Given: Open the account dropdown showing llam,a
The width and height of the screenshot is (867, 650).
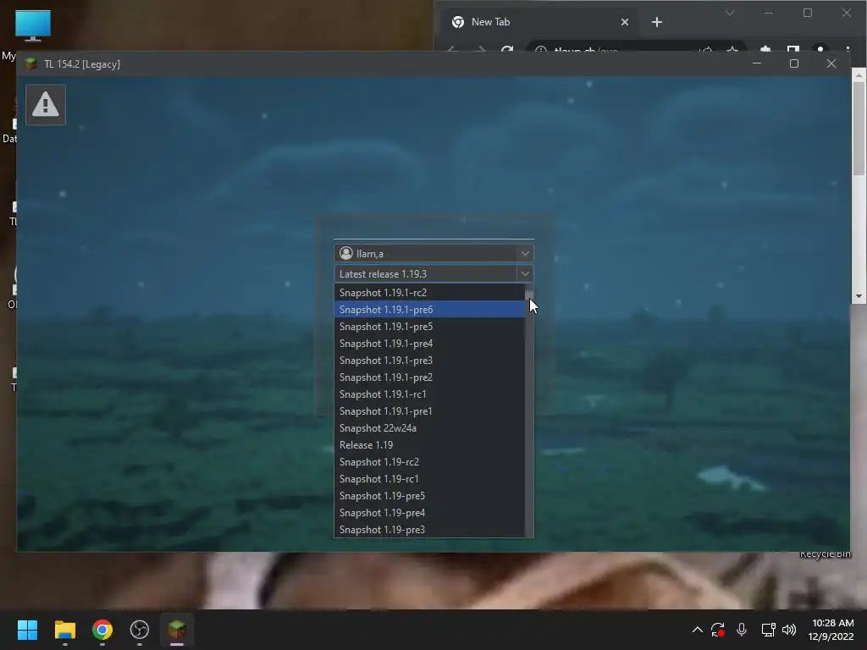Looking at the screenshot, I should pos(433,253).
